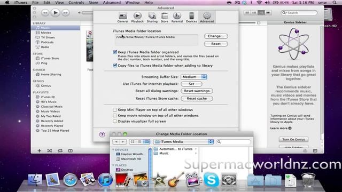Click the purple help question mark icon
Viewport: 342px width, 192px height.
pos(102,134)
